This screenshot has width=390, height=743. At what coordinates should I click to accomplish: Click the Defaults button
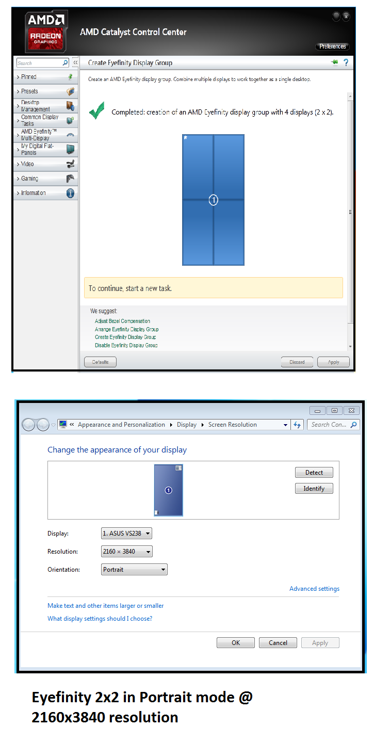(100, 362)
